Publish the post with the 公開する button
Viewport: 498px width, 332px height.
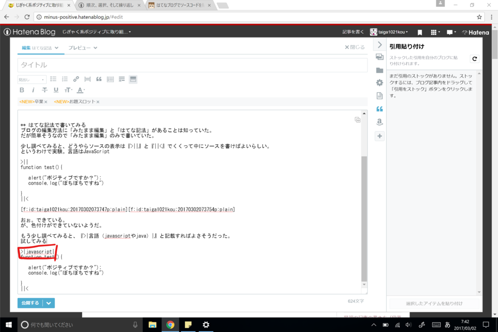31,302
